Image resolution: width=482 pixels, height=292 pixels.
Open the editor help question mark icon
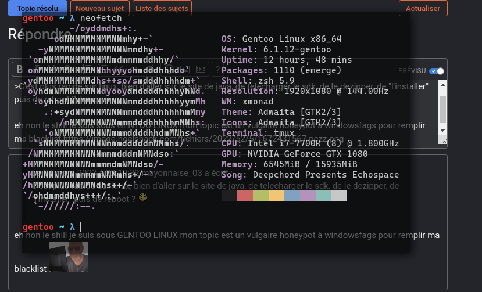coord(217,70)
